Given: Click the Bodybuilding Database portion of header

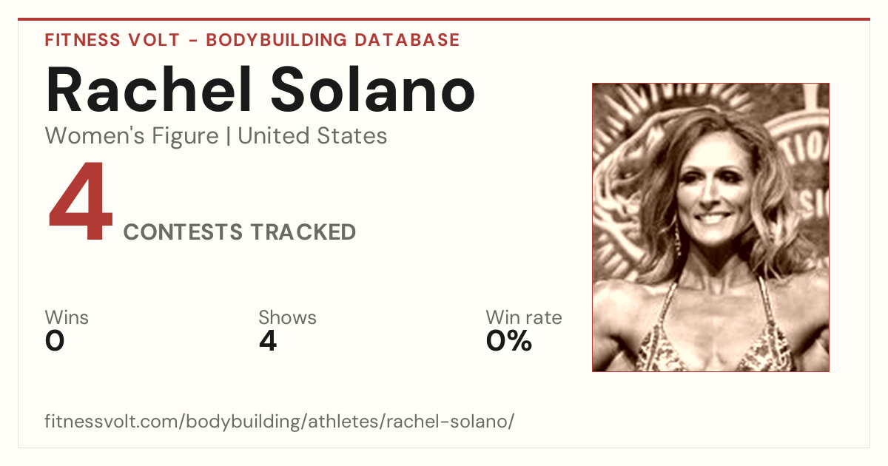Looking at the screenshot, I should (333, 40).
